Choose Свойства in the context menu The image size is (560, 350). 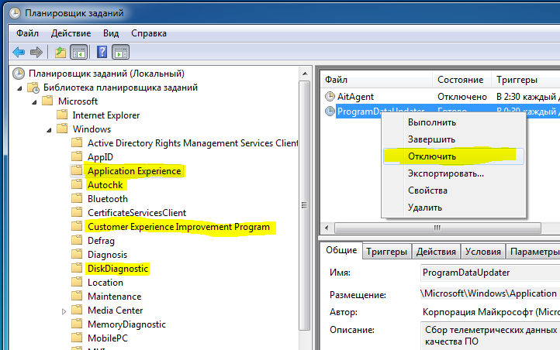tap(454, 190)
